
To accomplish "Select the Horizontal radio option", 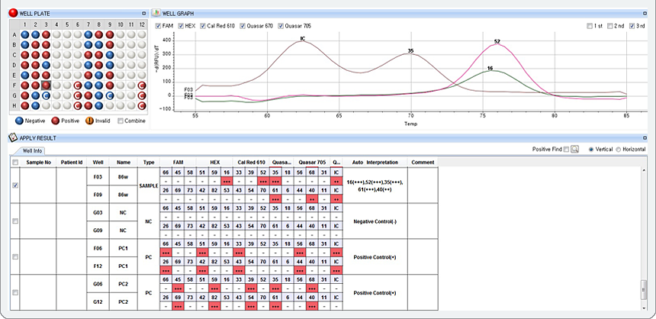I will pos(618,149).
